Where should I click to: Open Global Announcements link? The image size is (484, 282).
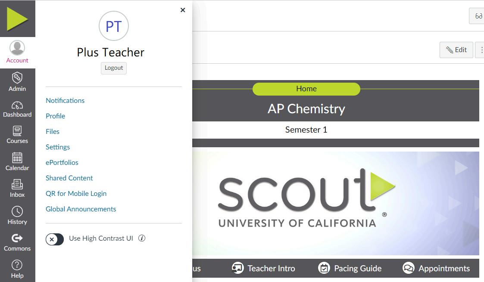coord(81,209)
